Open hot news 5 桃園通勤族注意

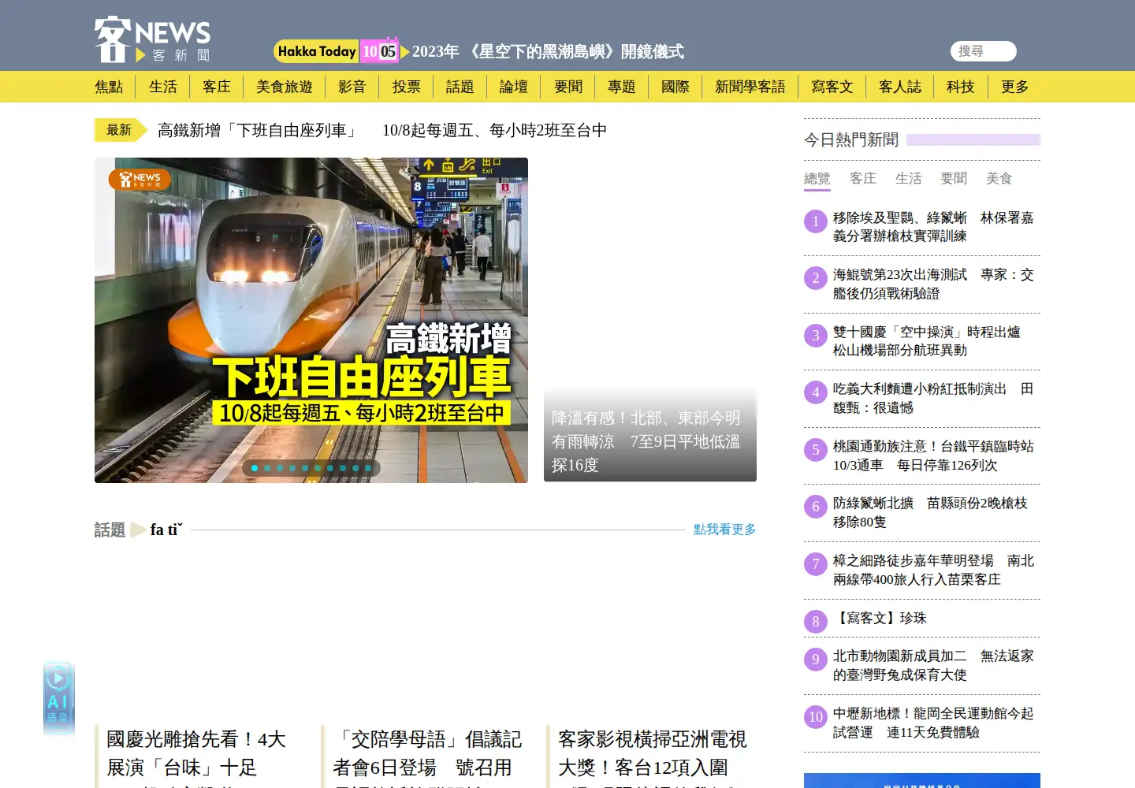pos(933,455)
